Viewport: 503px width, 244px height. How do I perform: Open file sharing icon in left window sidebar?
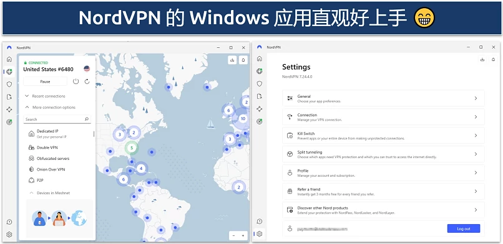(x=9, y=97)
